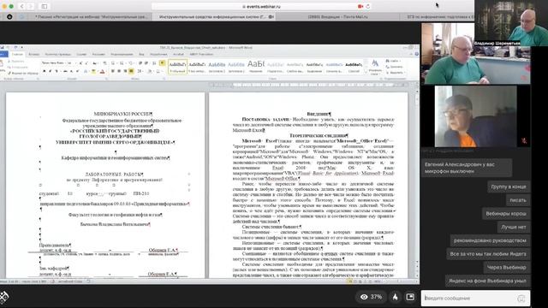The image size is (548, 308).
Task: Align text left in Word
Action: click(113, 71)
